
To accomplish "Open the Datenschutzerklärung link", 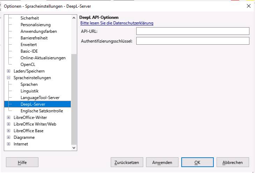I will 117,23.
